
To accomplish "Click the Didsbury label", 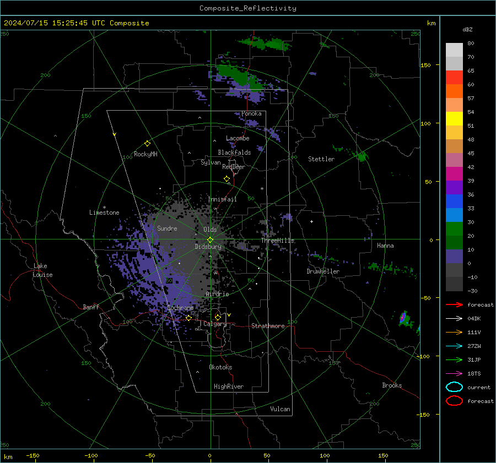I will coord(208,247).
